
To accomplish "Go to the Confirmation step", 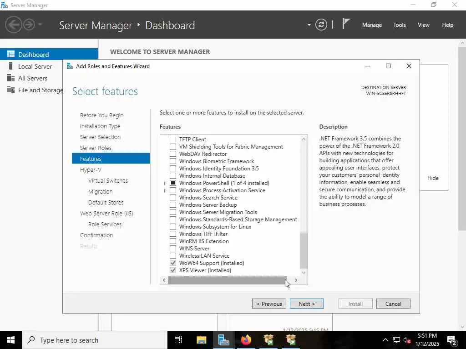I will (x=96, y=235).
